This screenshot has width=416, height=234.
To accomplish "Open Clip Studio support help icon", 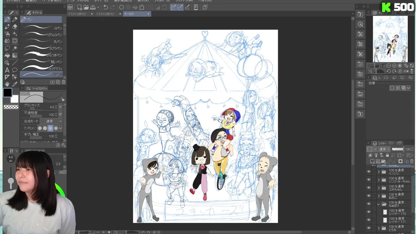I will pos(205,7).
